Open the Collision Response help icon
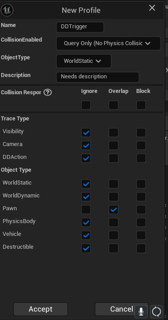Screen dimensions: 168x320 click(48, 93)
